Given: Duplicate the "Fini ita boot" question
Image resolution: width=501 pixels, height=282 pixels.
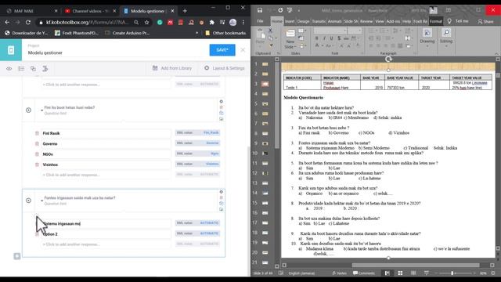Looking at the screenshot, I should [221, 113].
